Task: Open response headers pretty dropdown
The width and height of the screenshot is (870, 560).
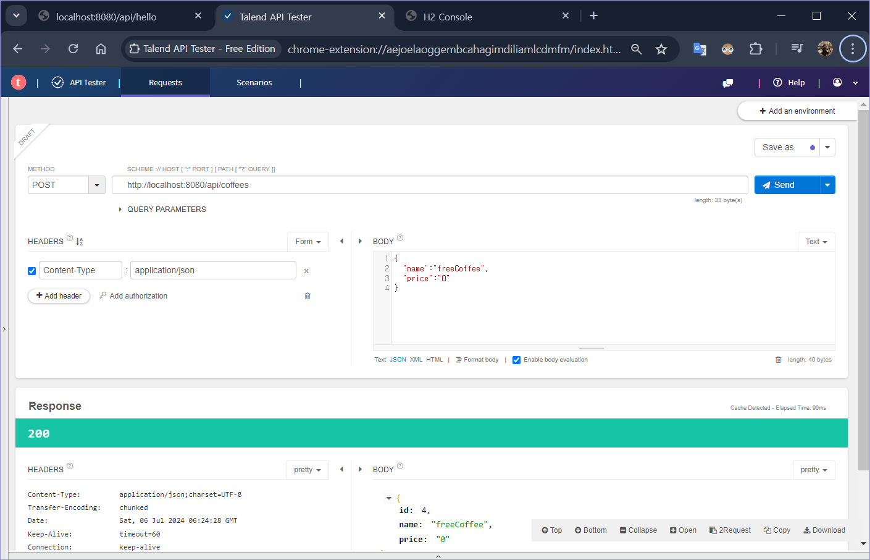Action: click(307, 470)
